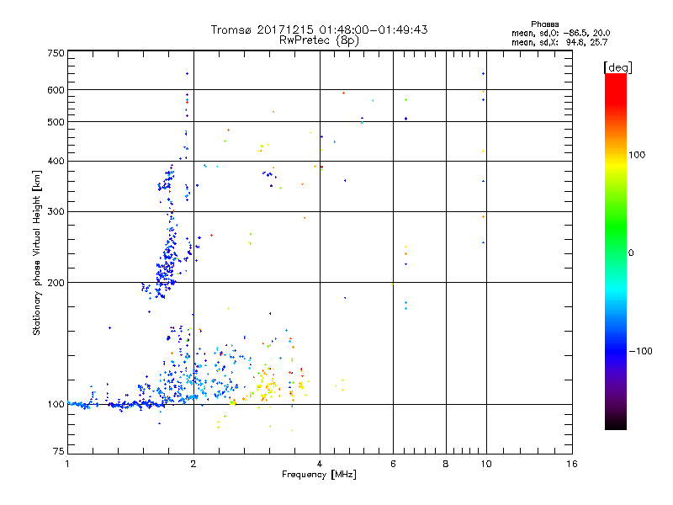Click the '4' x-axis frequency tick label
673x505 pixels.
click(x=320, y=464)
